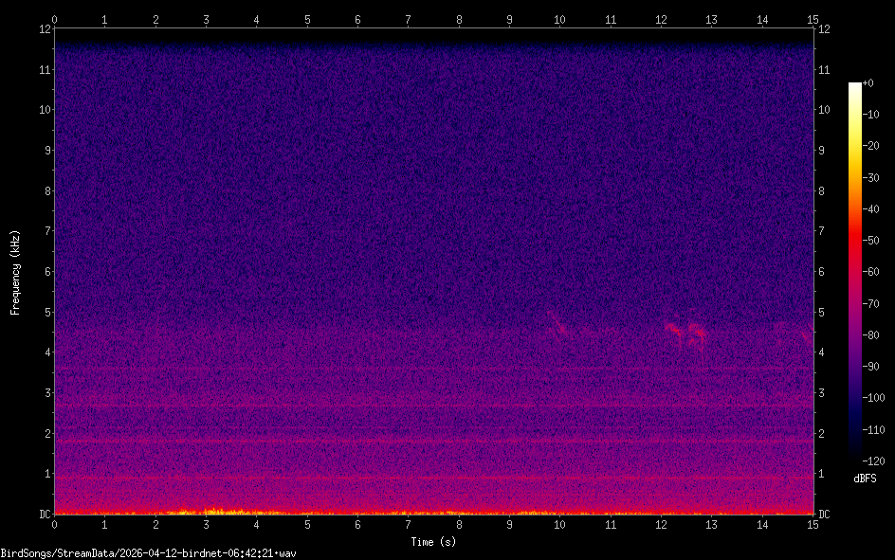The width and height of the screenshot is (895, 560).
Task: Click the 15 second mark on bottom axis
Action: coord(813,524)
